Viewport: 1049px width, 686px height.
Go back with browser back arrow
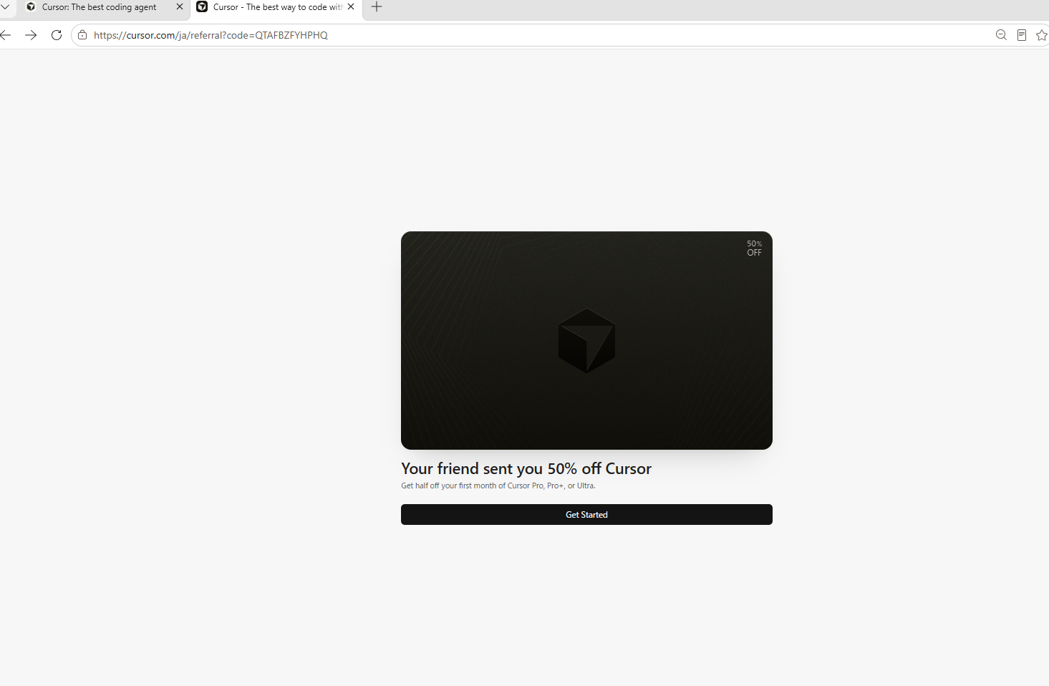tap(6, 35)
